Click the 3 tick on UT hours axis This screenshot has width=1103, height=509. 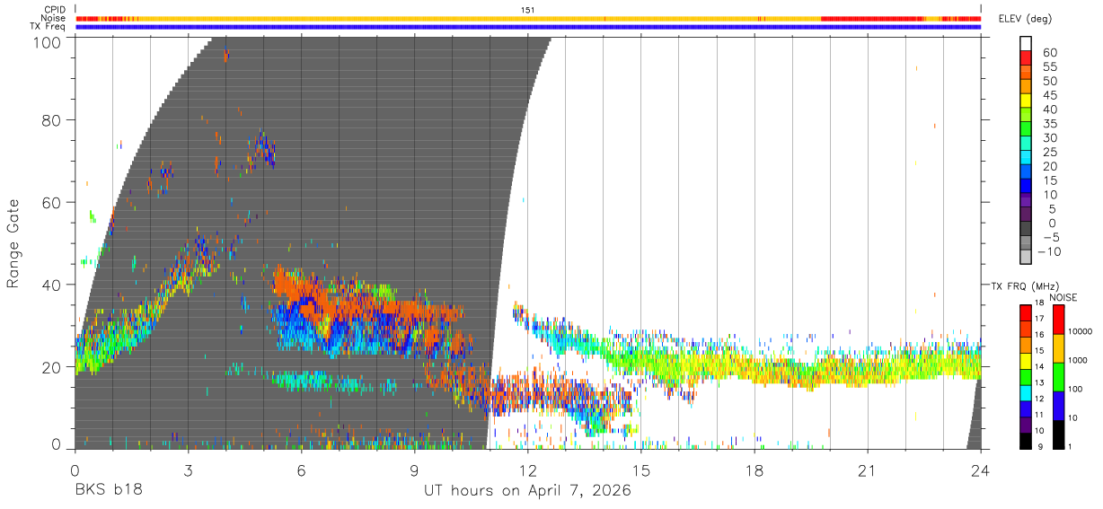188,470
